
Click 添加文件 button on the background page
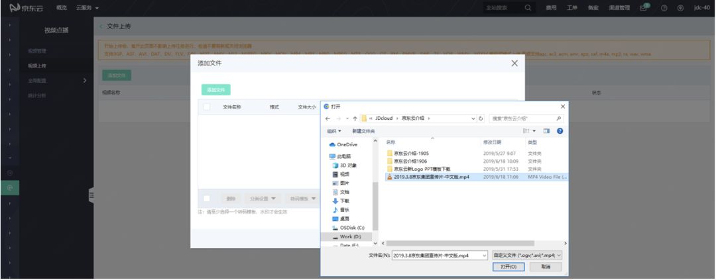[117, 75]
